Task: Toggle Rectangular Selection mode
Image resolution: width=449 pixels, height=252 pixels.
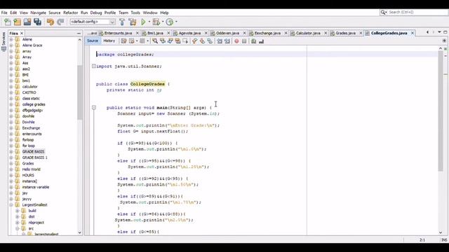Action: point(185,41)
